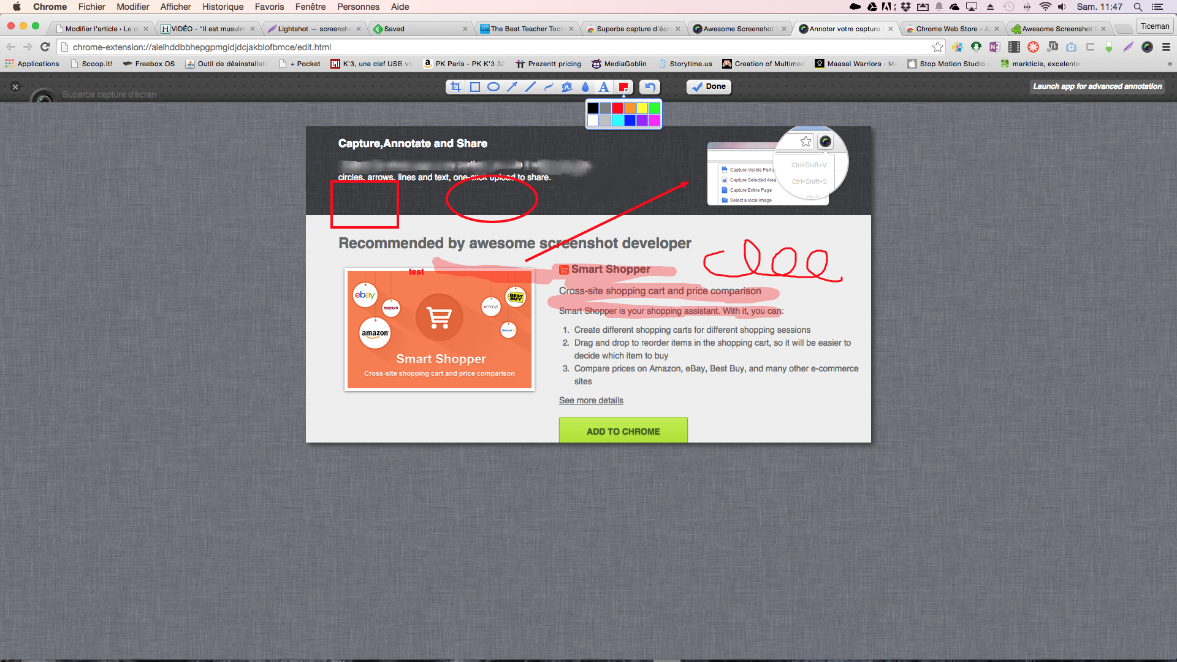
Task: Switch to The Best Teacher Tools tab
Action: pyautogui.click(x=527, y=29)
